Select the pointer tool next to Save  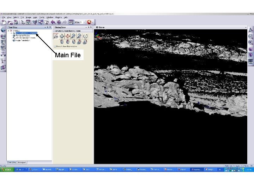click(x=23, y=22)
